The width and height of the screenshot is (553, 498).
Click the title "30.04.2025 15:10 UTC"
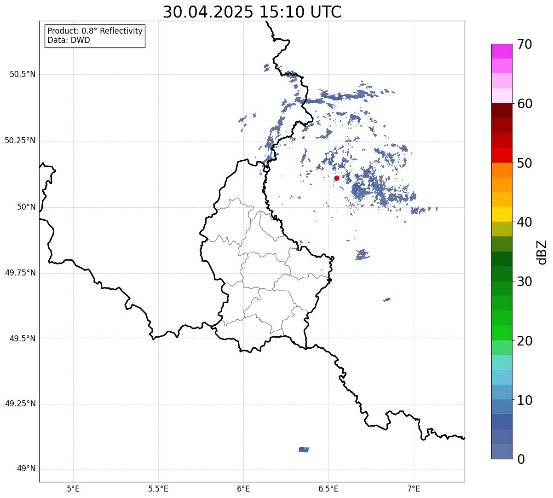252,12
